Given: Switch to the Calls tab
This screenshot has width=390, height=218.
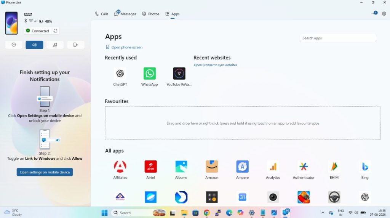Looking at the screenshot, I should click(x=102, y=14).
